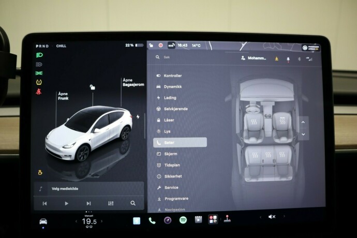
Task: Open the camera app in dock
Action: pyautogui.click(x=168, y=220)
